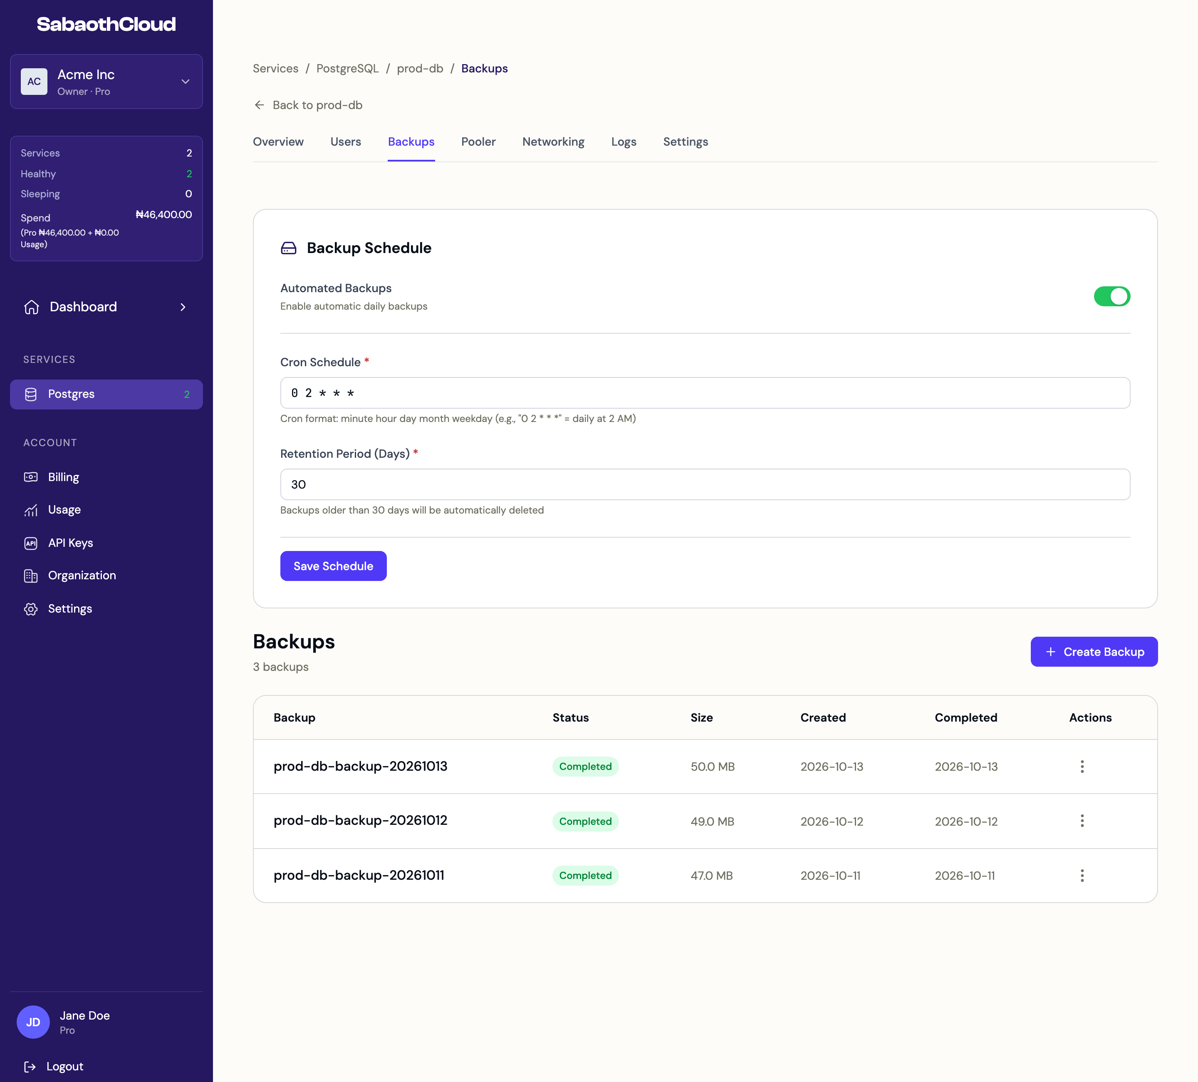Click the Save Schedule button
1198x1082 pixels.
point(333,566)
